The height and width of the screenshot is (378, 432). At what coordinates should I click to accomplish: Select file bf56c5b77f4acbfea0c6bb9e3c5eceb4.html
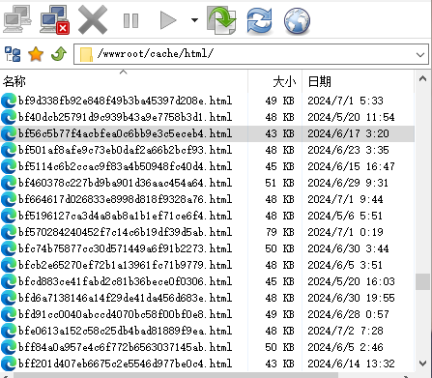pyautogui.click(x=125, y=133)
